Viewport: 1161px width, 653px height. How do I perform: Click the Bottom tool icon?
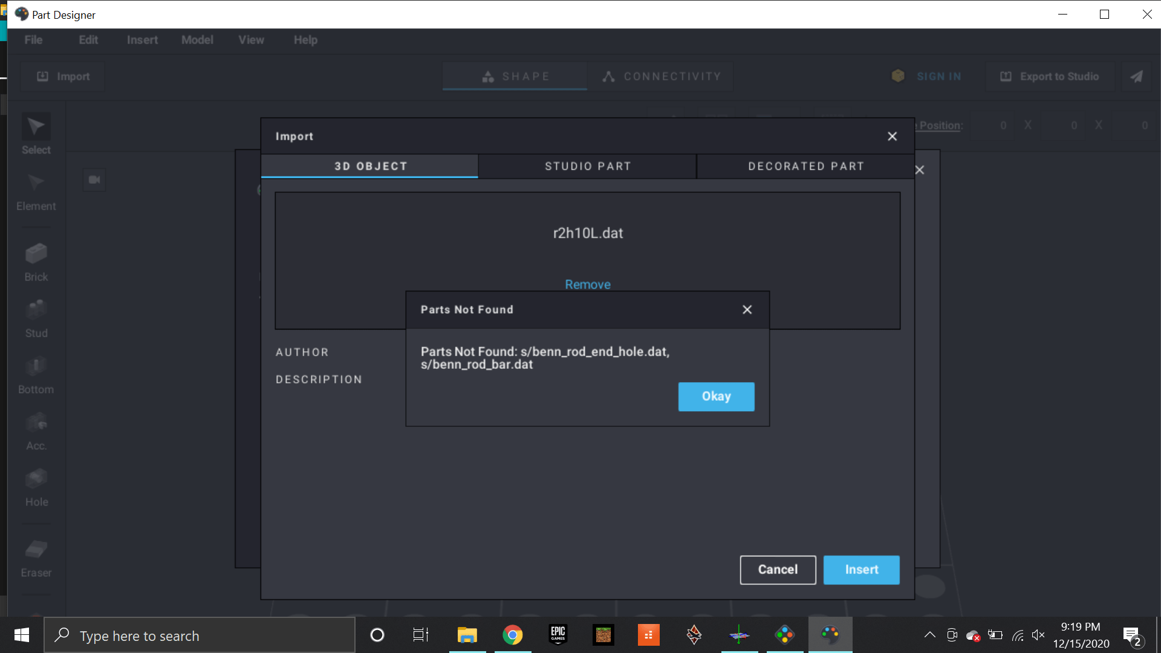pos(36,366)
